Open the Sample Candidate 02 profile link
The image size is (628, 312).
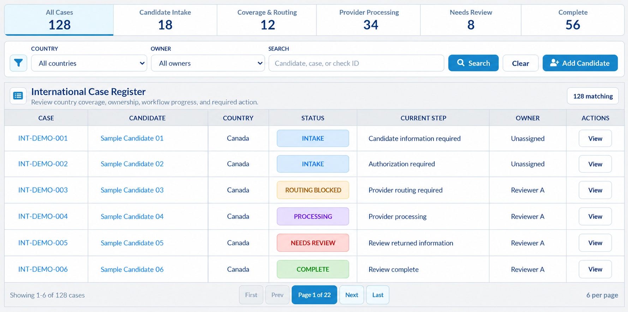132,164
